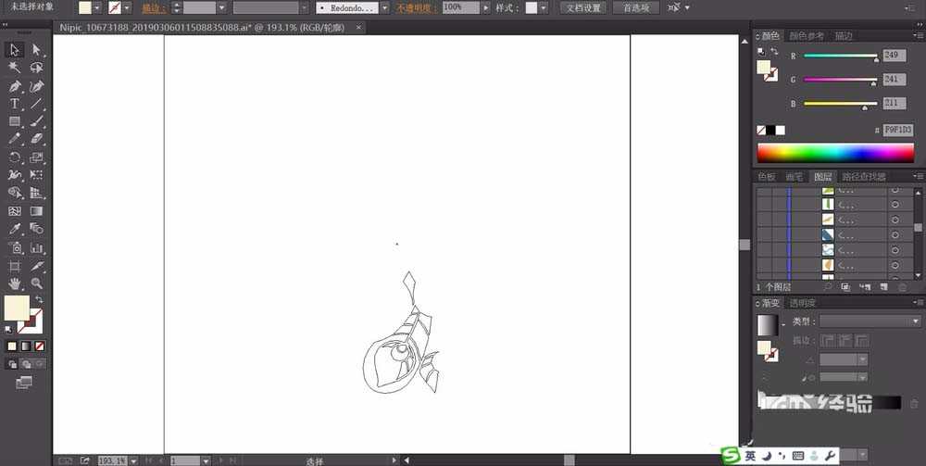
Task: Select the Hand tool
Action: 15,283
